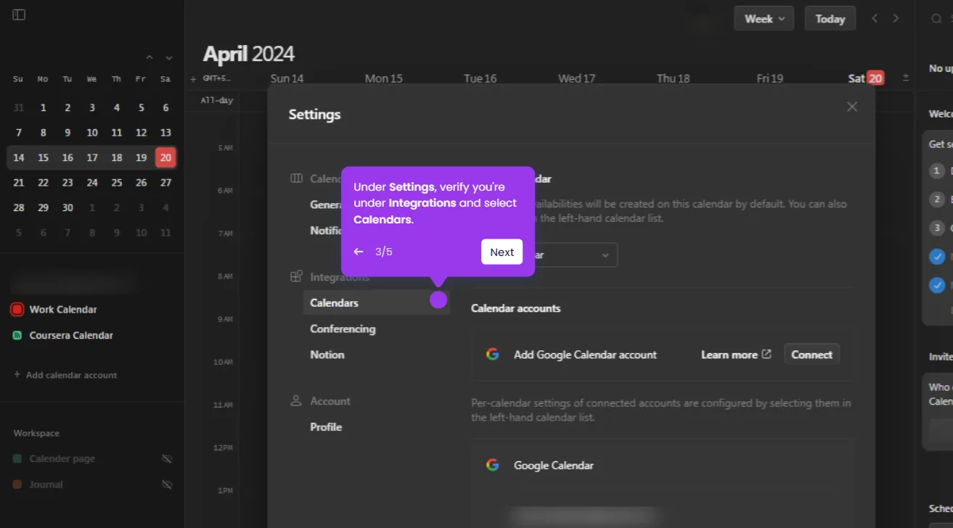Click Next on the purple onboarding tooltip
Image resolution: width=953 pixels, height=528 pixels.
[x=502, y=252]
